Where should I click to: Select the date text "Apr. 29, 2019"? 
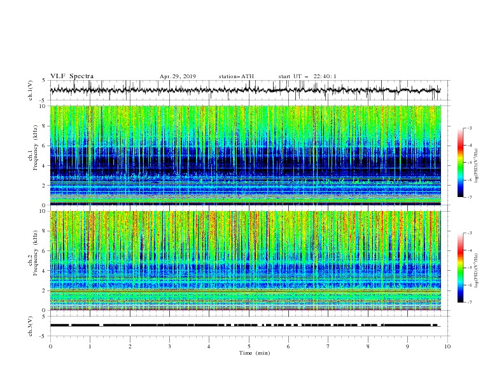[178, 76]
